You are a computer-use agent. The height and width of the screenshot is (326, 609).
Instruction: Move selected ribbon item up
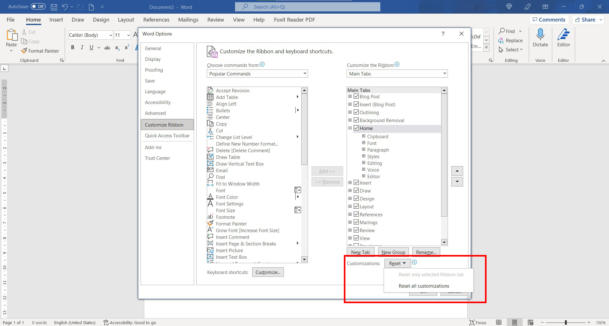point(457,171)
